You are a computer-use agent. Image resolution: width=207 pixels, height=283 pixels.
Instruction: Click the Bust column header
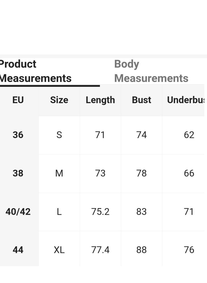coord(142,100)
